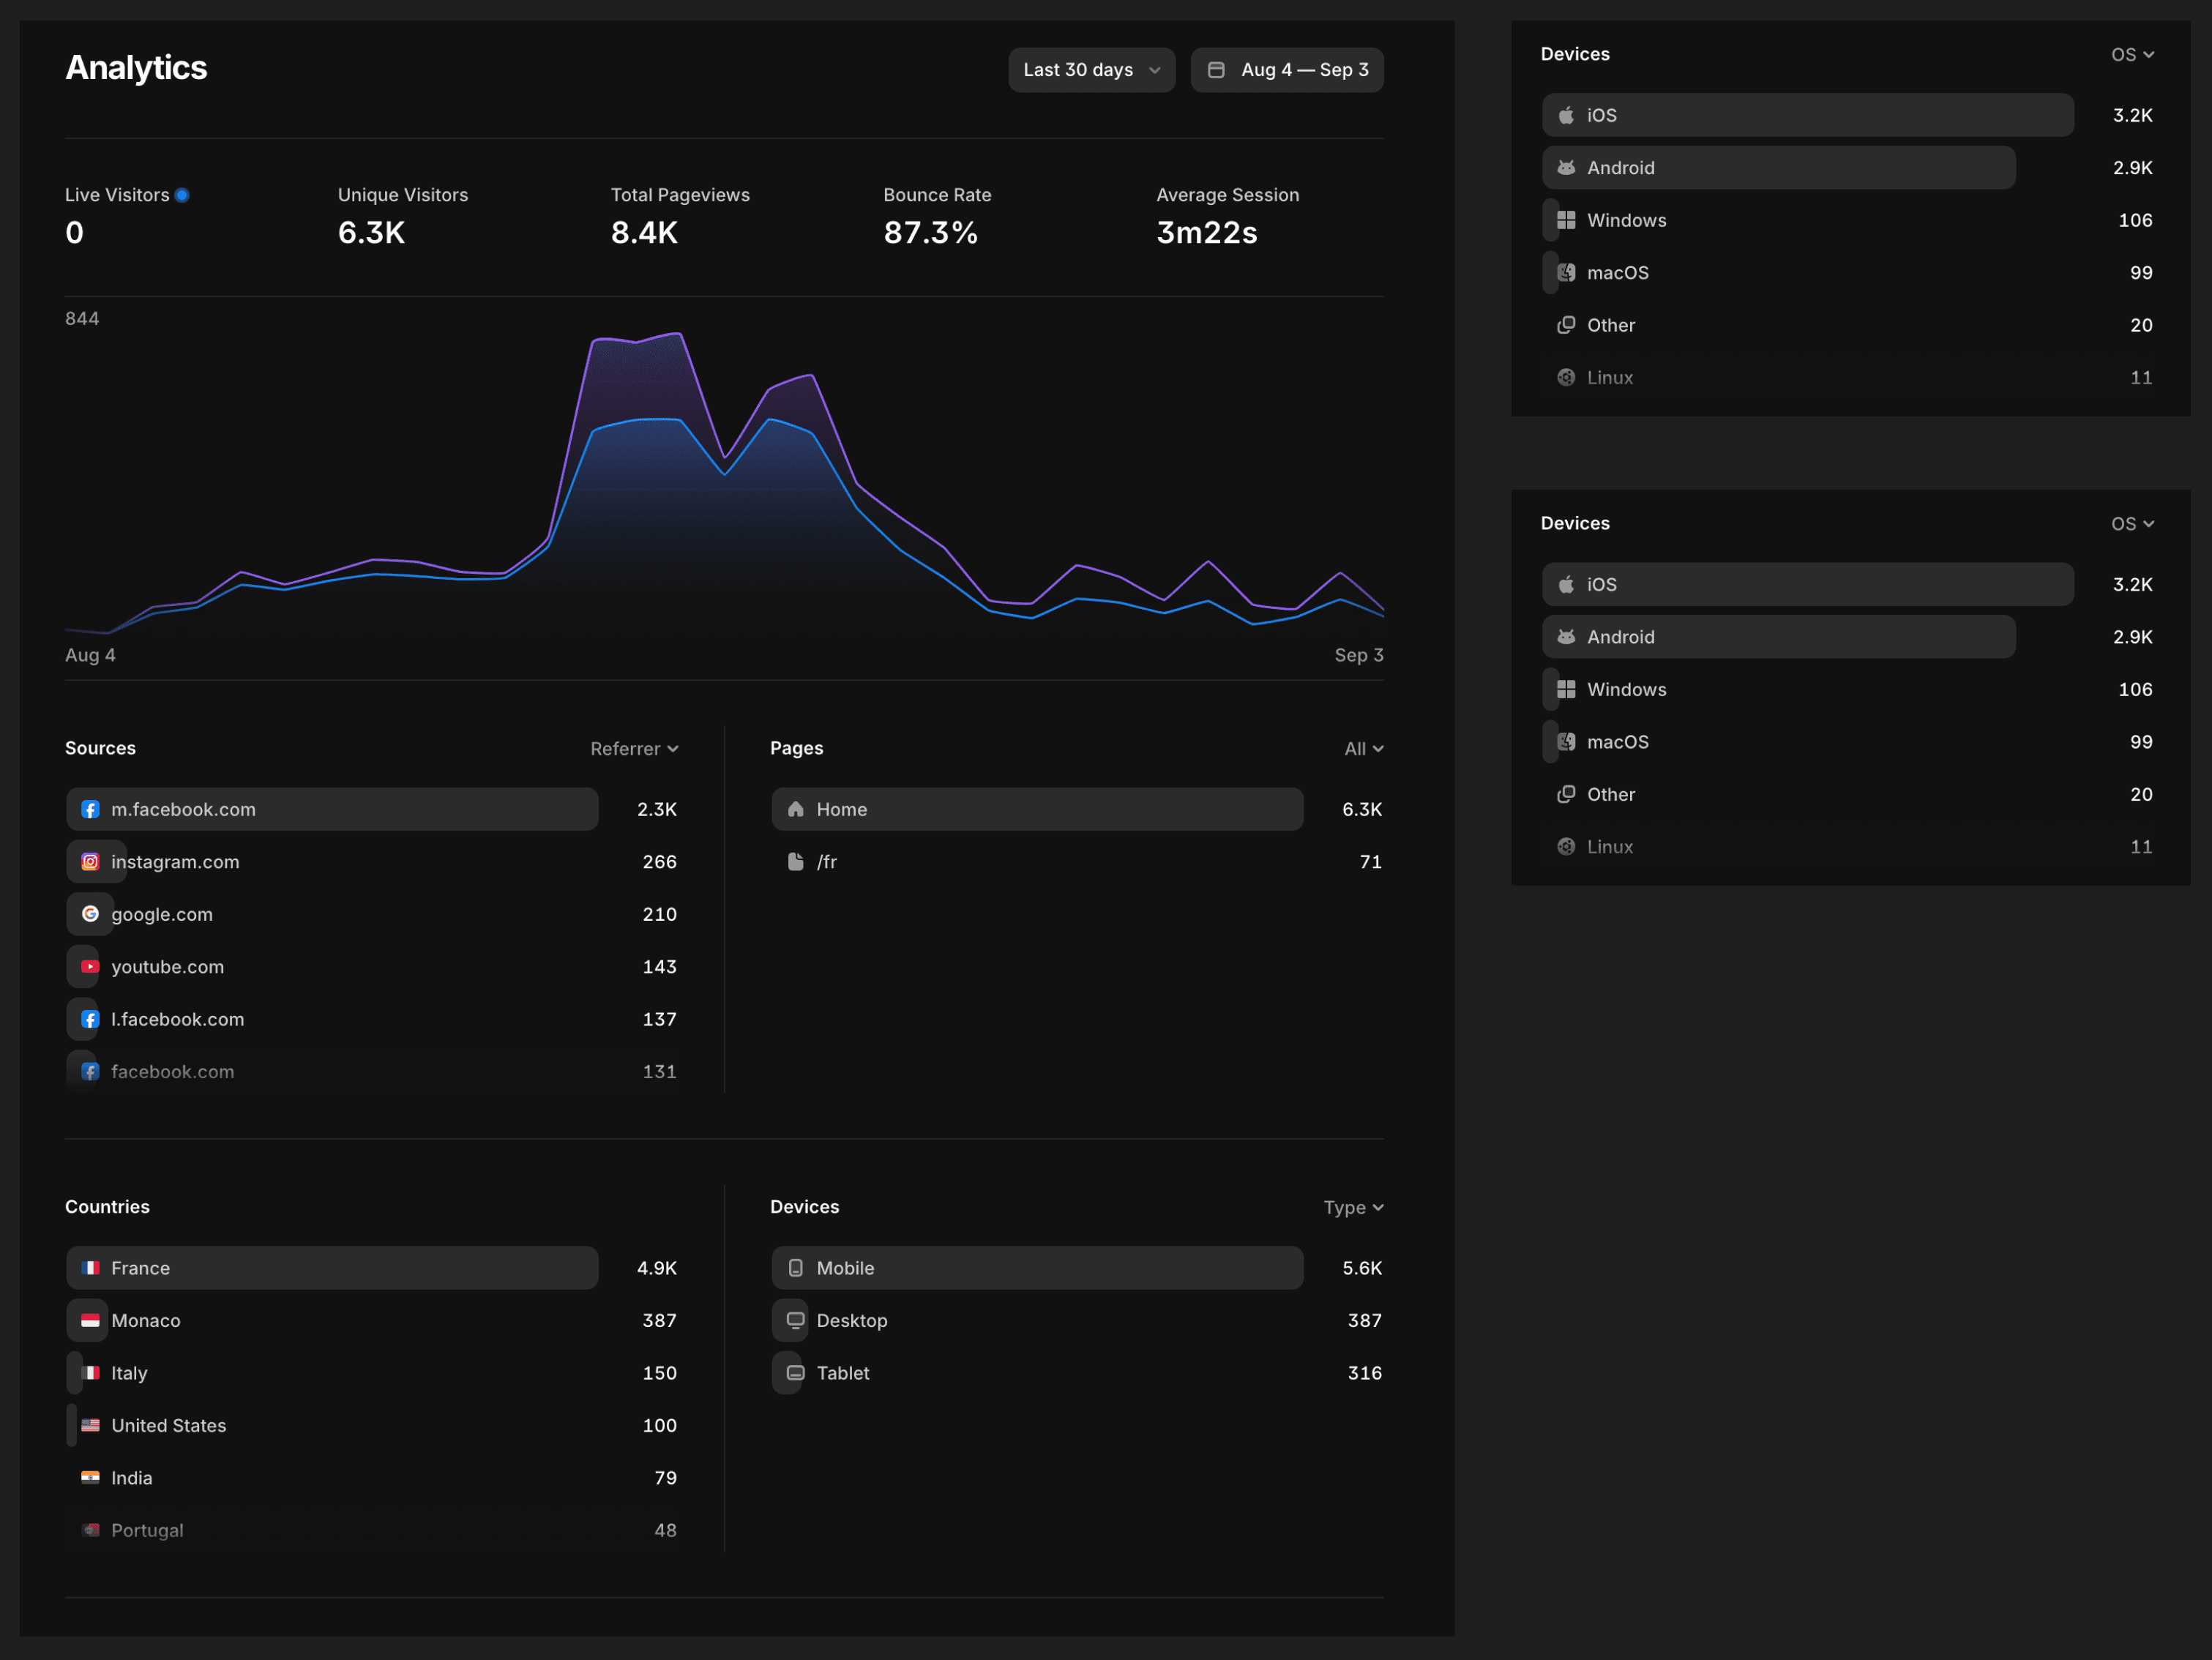Click the YouTube icon in Sources
The height and width of the screenshot is (1660, 2212).
[x=90, y=966]
